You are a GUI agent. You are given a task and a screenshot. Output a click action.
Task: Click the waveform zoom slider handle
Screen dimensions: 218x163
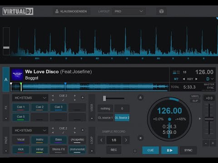coord(6,48)
